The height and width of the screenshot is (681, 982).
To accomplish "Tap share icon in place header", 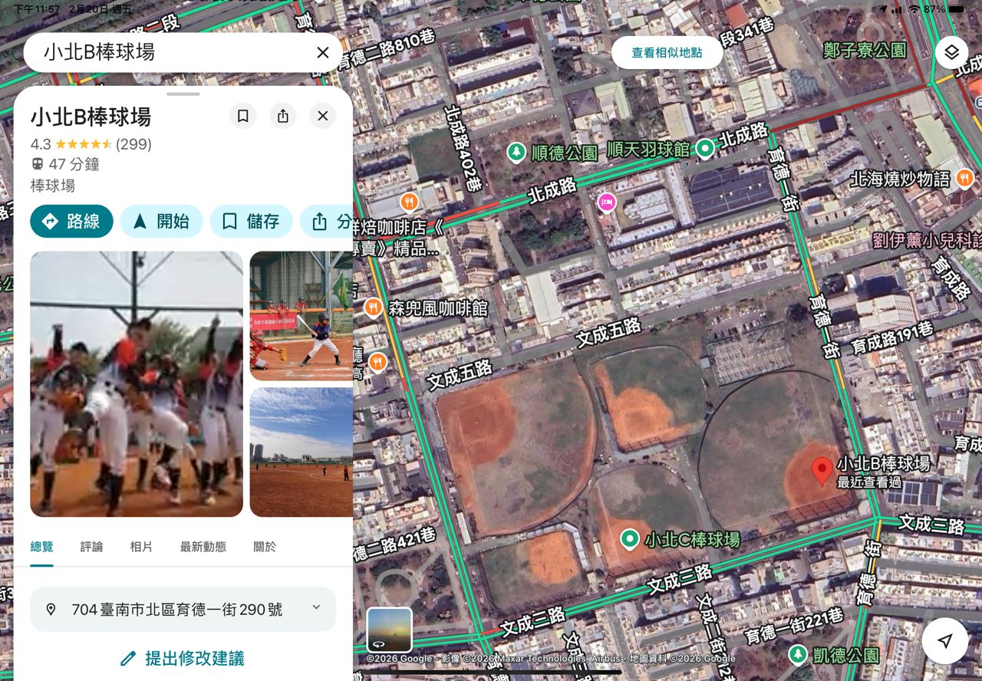I will click(x=283, y=116).
